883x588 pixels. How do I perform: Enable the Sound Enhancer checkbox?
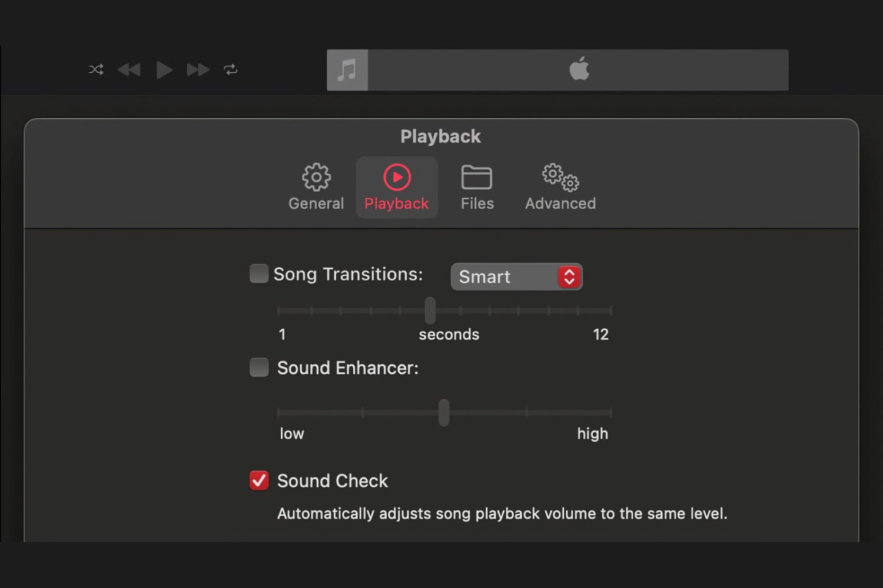259,367
